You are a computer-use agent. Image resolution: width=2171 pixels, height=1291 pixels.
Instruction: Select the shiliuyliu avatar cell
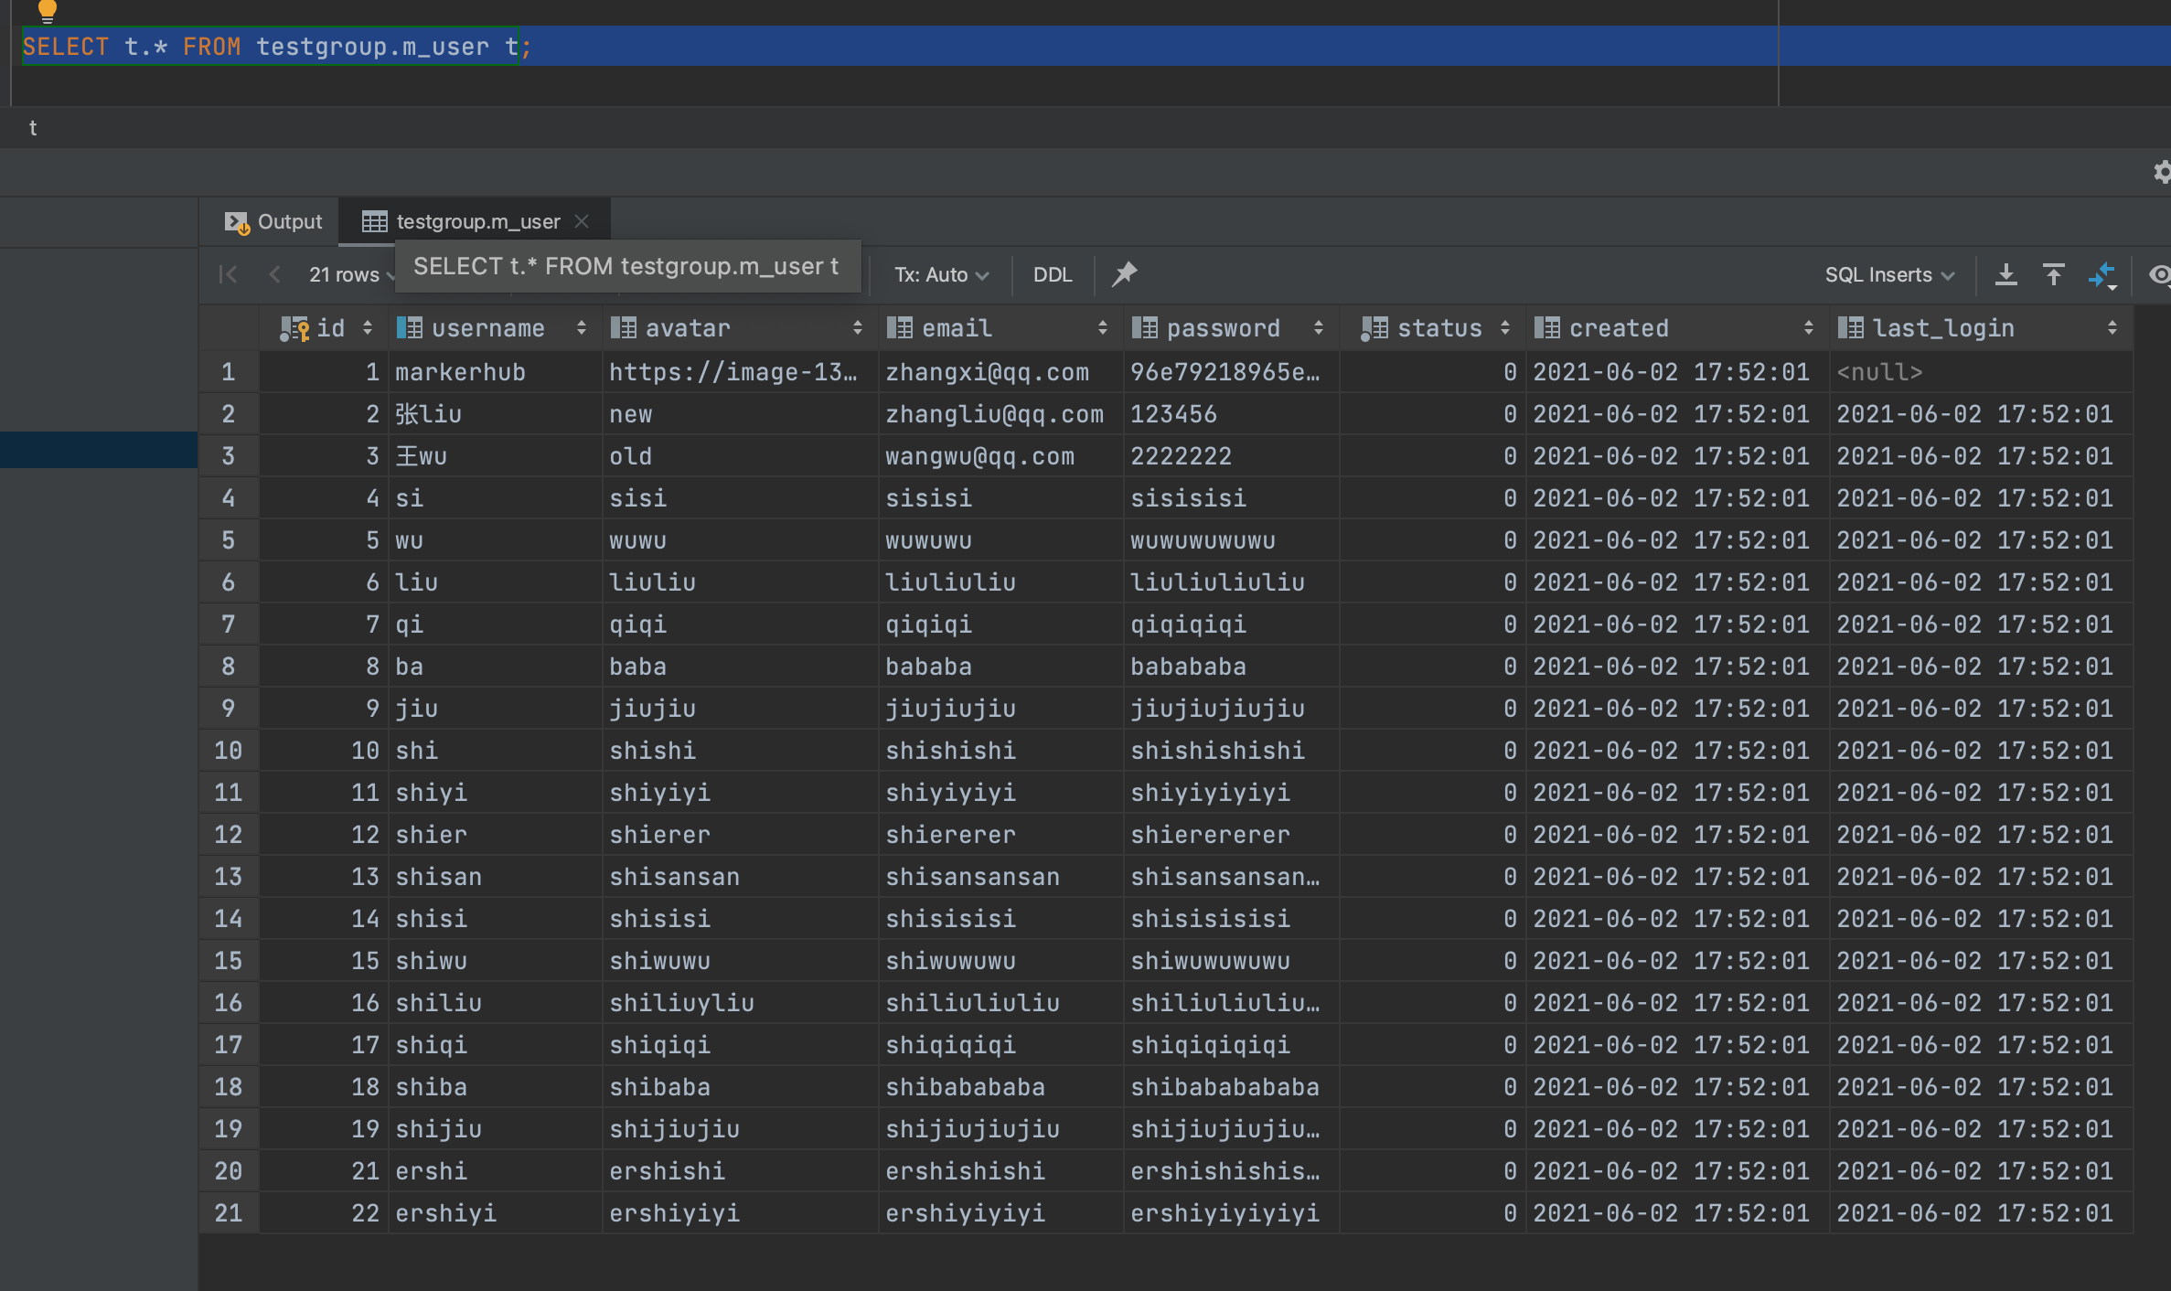click(740, 1003)
